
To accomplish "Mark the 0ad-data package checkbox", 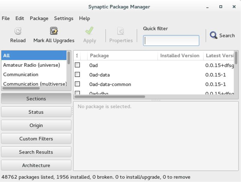I will (77, 74).
